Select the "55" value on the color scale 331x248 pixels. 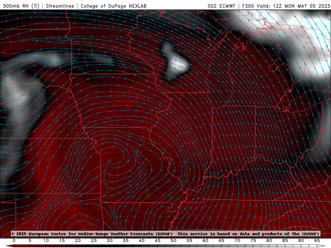click(x=189, y=241)
